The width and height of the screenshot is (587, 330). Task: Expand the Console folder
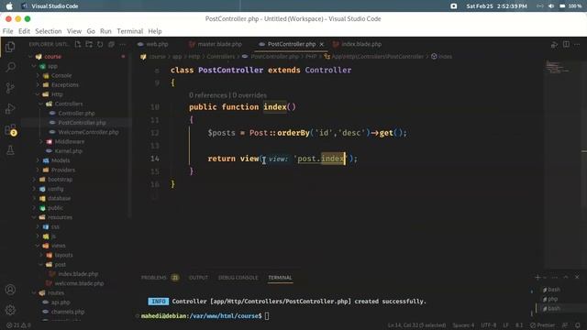(x=38, y=75)
